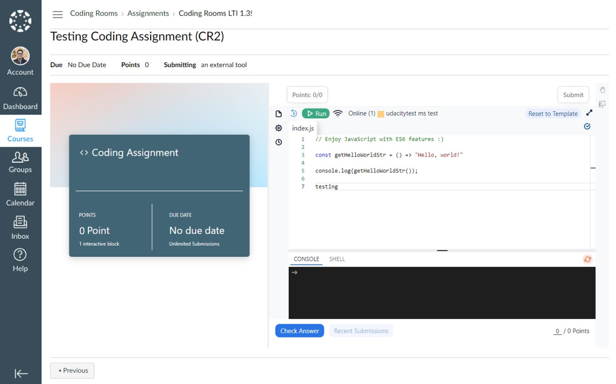Click the raise hand icon at top right

tap(602, 90)
